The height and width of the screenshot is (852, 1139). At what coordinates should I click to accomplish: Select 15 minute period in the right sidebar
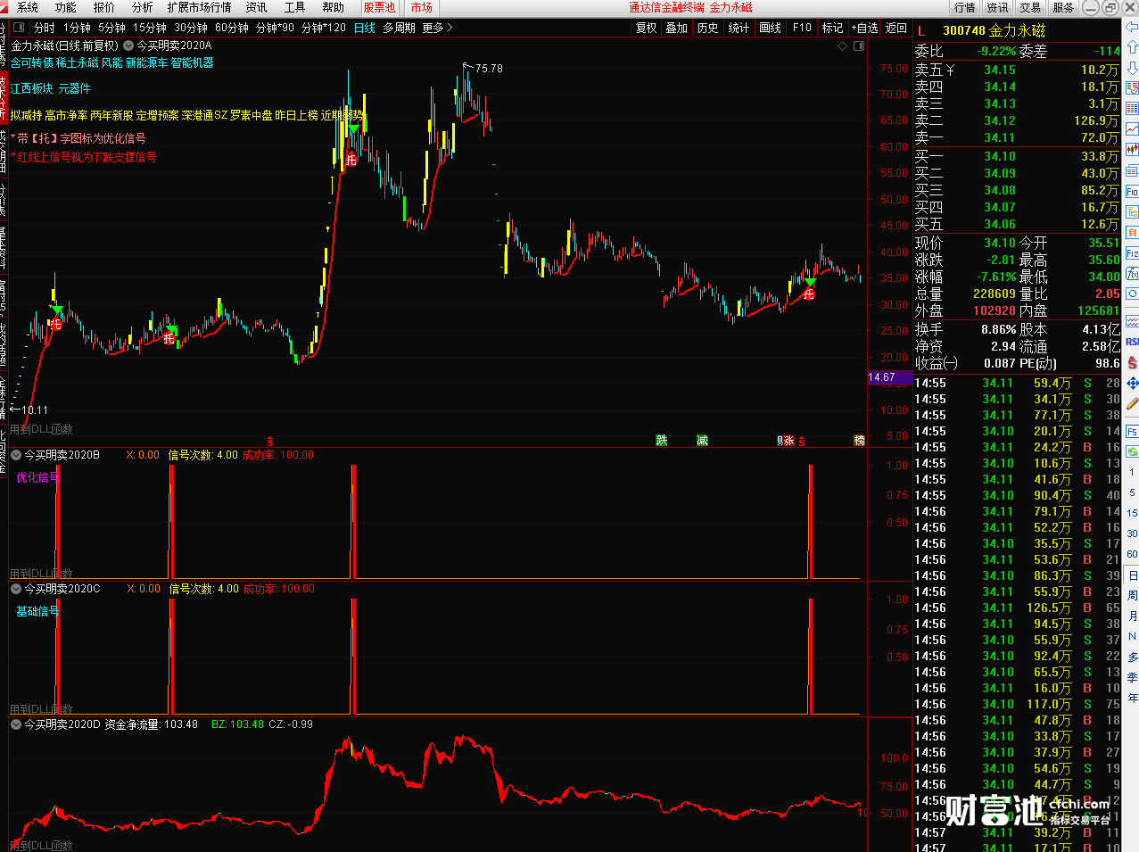[x=1132, y=513]
